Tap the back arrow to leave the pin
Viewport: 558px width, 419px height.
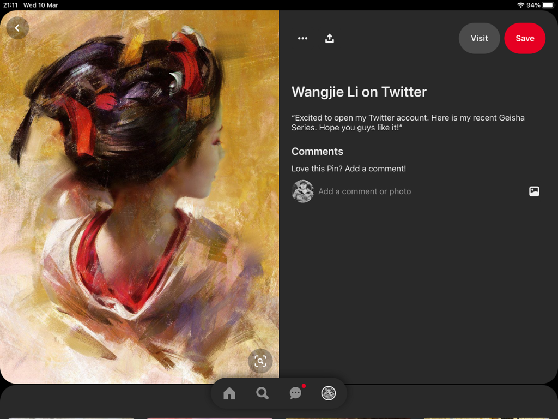pos(17,28)
